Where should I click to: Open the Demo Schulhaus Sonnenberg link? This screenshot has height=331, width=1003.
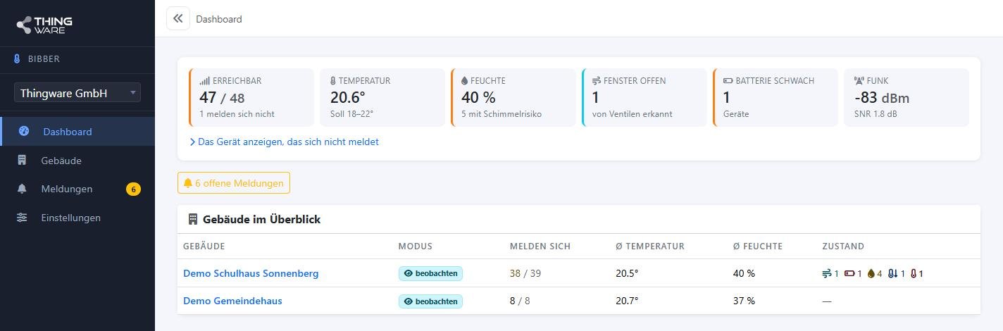[251, 273]
